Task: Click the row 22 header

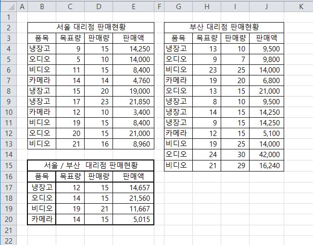Action: pyautogui.click(x=8, y=240)
